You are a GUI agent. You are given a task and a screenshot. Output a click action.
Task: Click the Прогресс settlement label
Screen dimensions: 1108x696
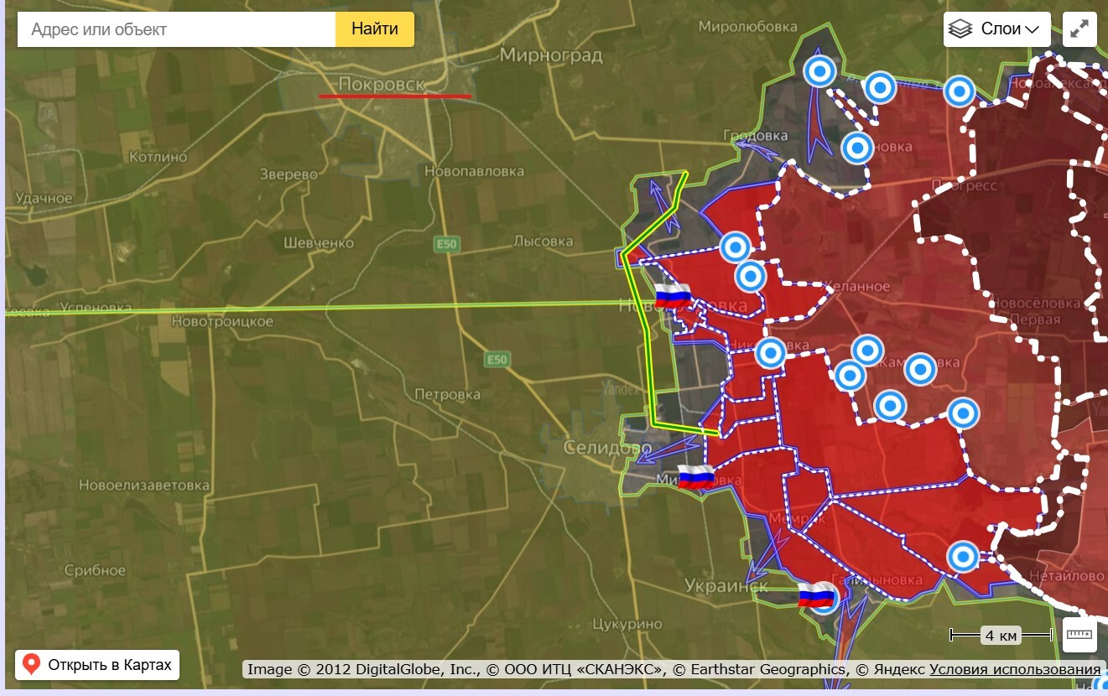[x=963, y=185]
